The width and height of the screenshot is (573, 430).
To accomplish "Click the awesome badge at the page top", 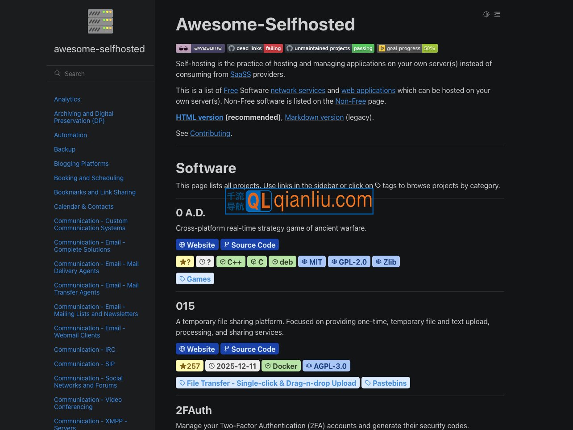I will [200, 48].
